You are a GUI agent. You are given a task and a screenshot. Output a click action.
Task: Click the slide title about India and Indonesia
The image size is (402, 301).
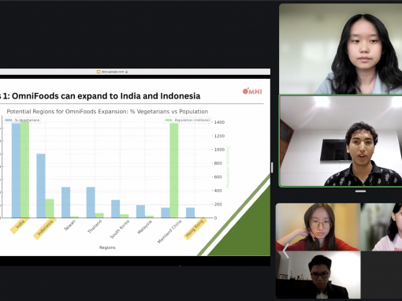[100, 96]
